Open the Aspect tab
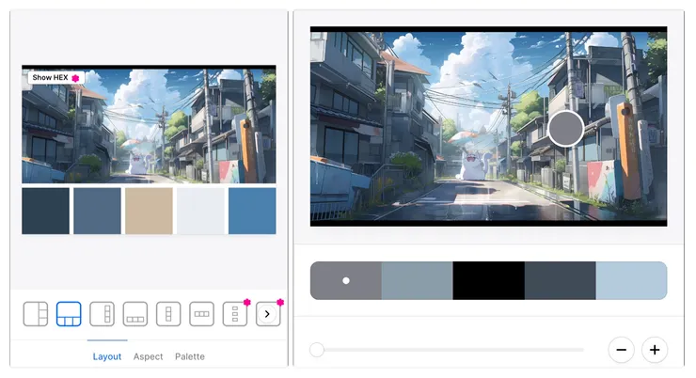This screenshot has width=696, height=378. [x=149, y=356]
